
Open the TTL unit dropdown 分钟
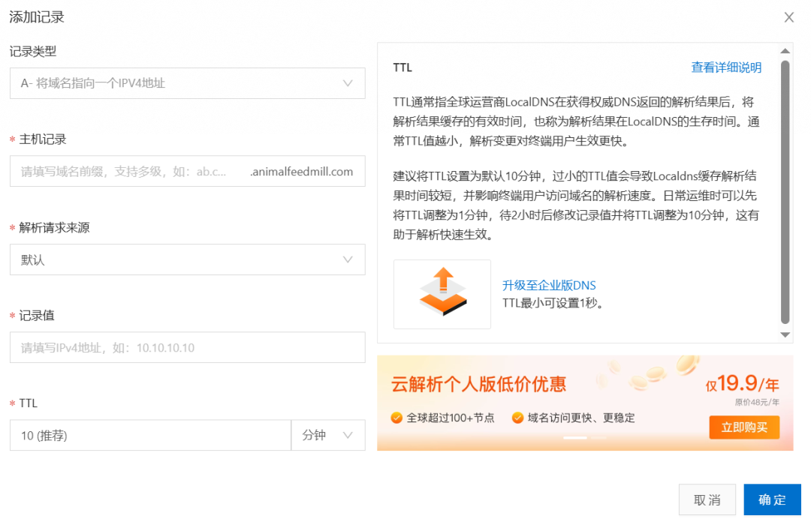pyautogui.click(x=328, y=435)
